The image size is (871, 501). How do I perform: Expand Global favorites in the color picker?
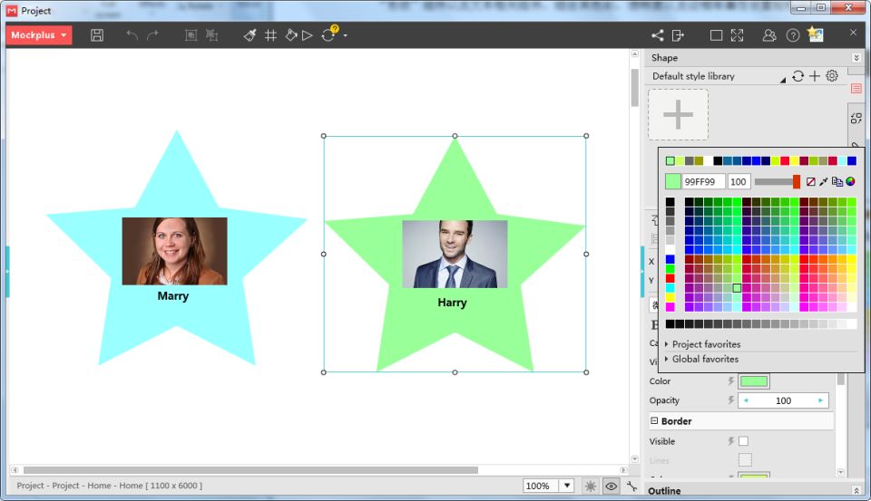coord(705,360)
